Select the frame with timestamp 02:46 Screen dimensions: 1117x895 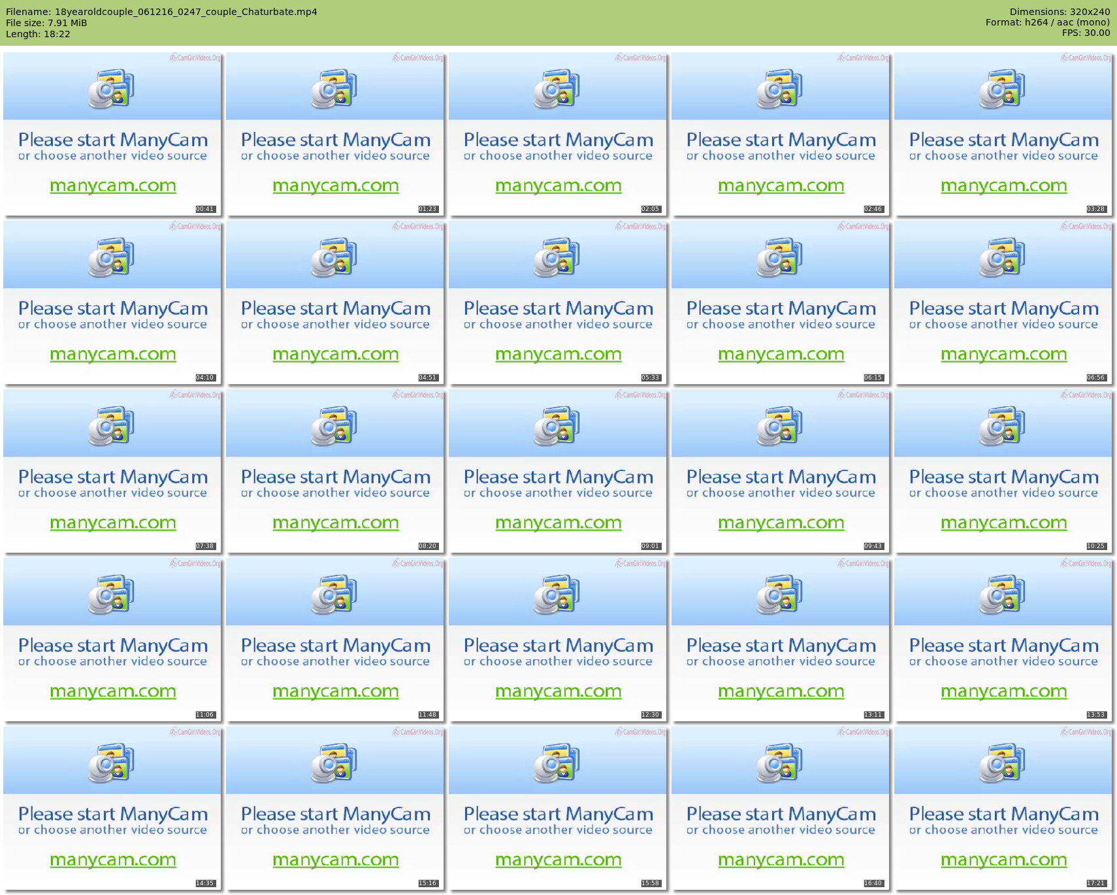pyautogui.click(x=781, y=134)
